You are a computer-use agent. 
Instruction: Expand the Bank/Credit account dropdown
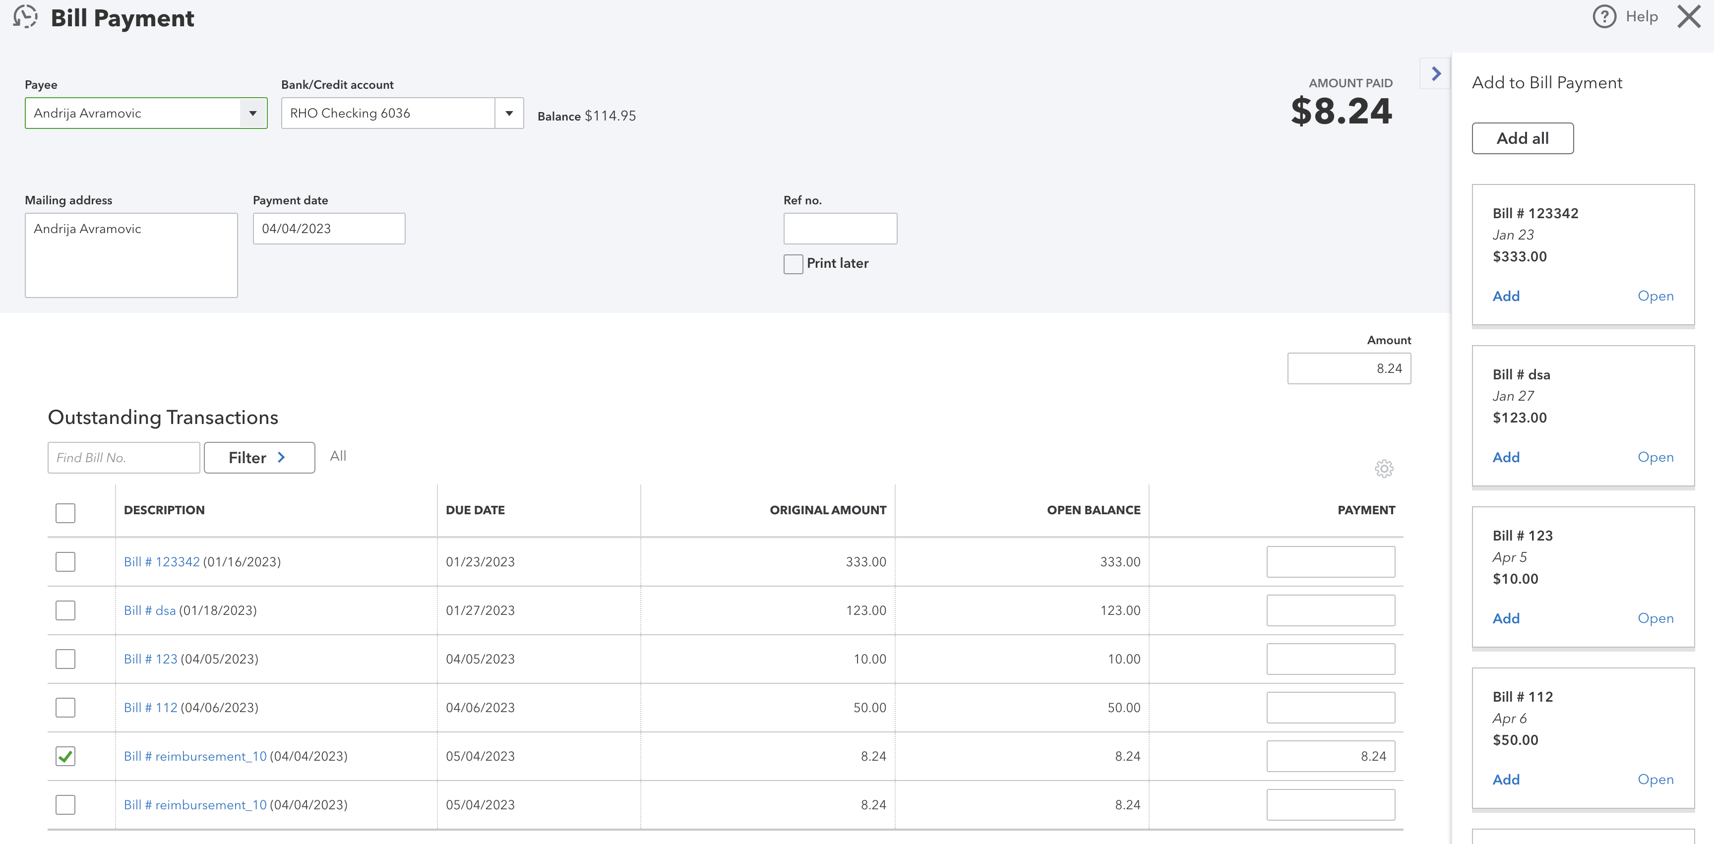click(x=509, y=113)
